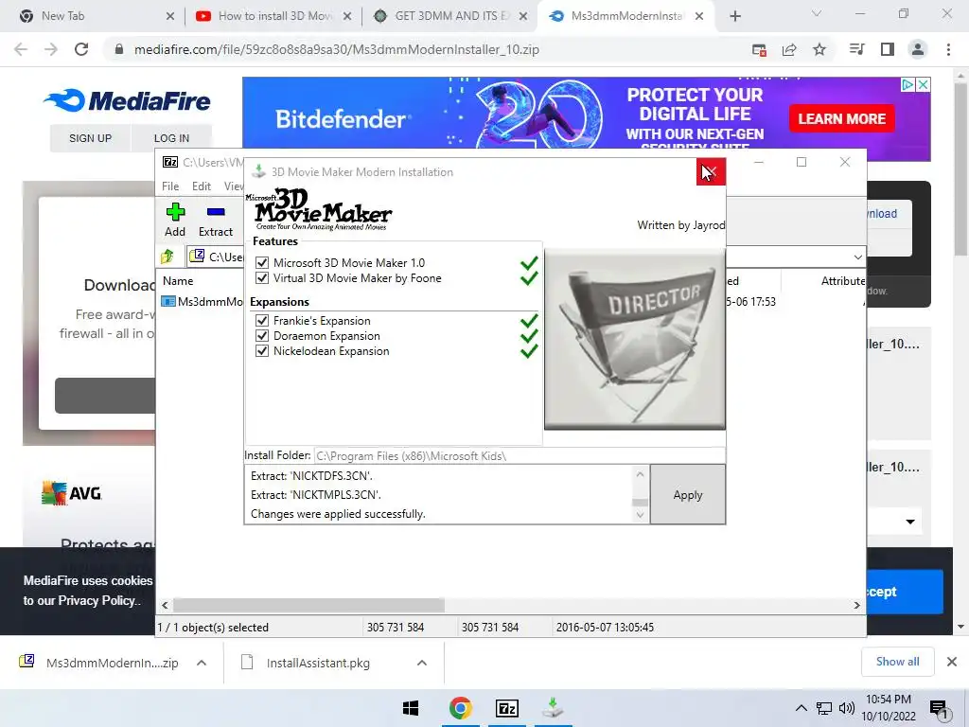This screenshot has width=969, height=727.
Task: Uncheck Frankie's Expansion
Action: (262, 321)
